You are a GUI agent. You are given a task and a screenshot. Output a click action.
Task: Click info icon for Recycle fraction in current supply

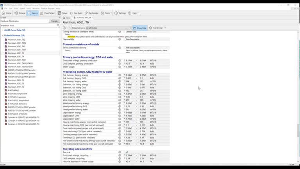tap(120, 162)
